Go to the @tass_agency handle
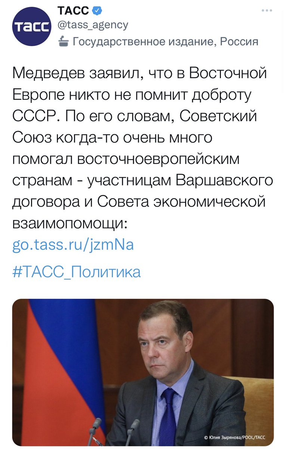This screenshot has width=286, height=449. pos(93,25)
